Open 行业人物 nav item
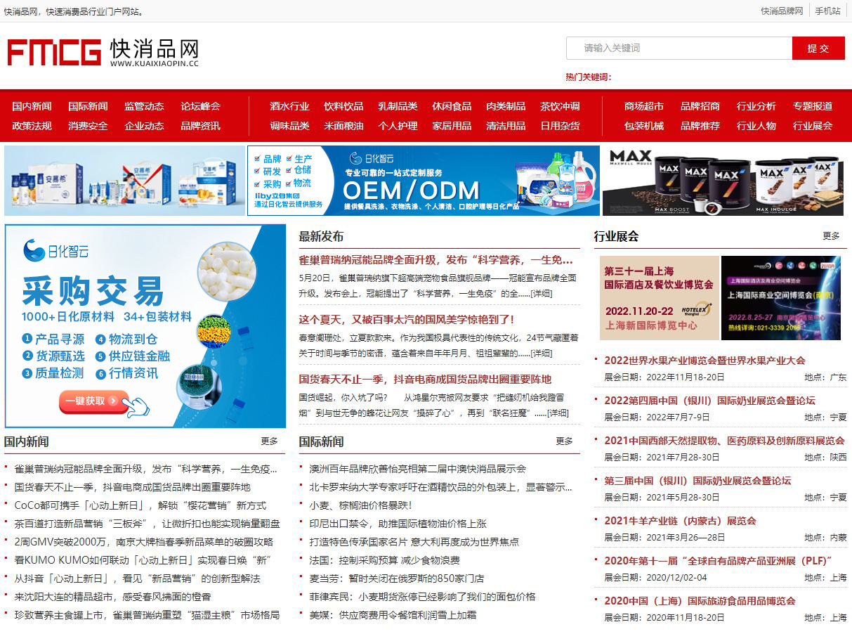This screenshot has height=634, width=852. click(x=756, y=126)
